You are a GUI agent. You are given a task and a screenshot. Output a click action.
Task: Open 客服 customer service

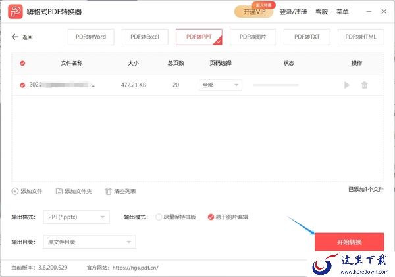pyautogui.click(x=322, y=12)
